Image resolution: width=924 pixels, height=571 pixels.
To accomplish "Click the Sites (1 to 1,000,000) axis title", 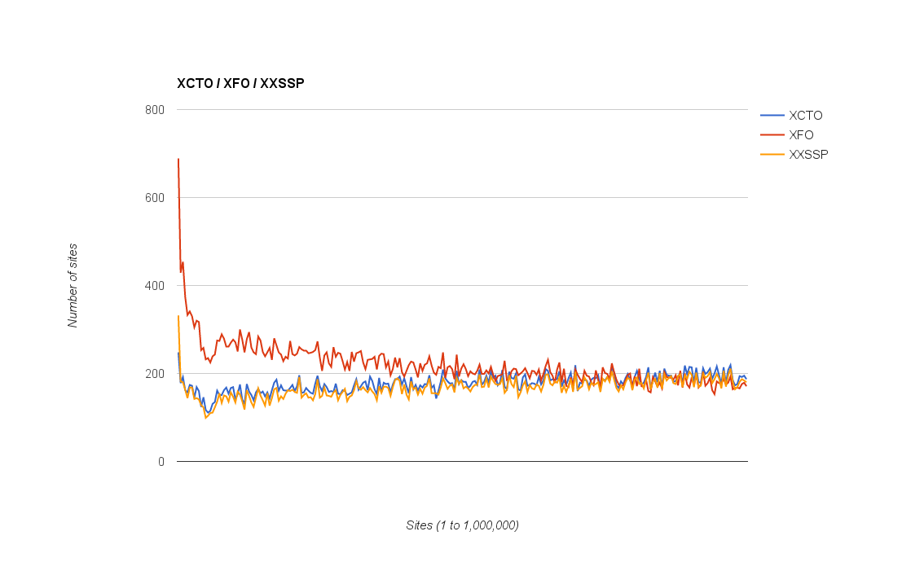I will [x=462, y=525].
